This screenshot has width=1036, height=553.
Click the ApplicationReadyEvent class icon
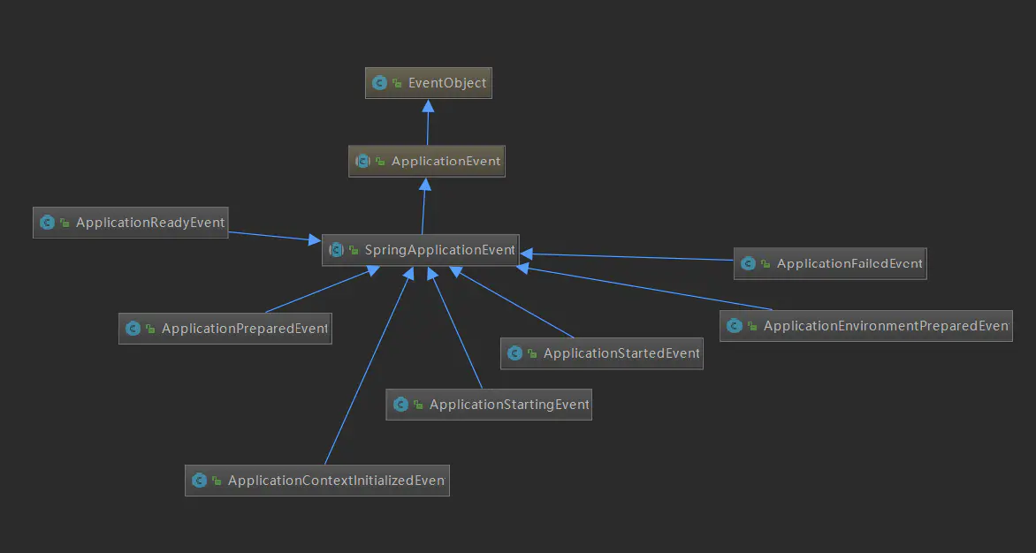coord(47,223)
